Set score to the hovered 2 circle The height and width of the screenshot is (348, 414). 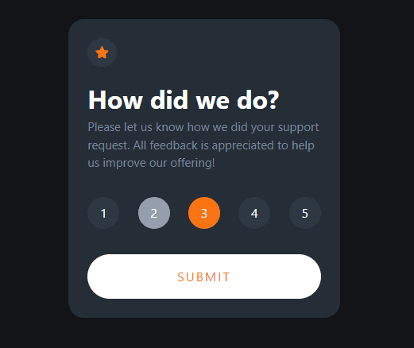click(x=154, y=213)
